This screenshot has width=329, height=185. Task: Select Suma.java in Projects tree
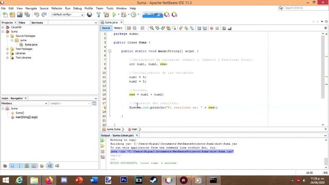(31, 45)
